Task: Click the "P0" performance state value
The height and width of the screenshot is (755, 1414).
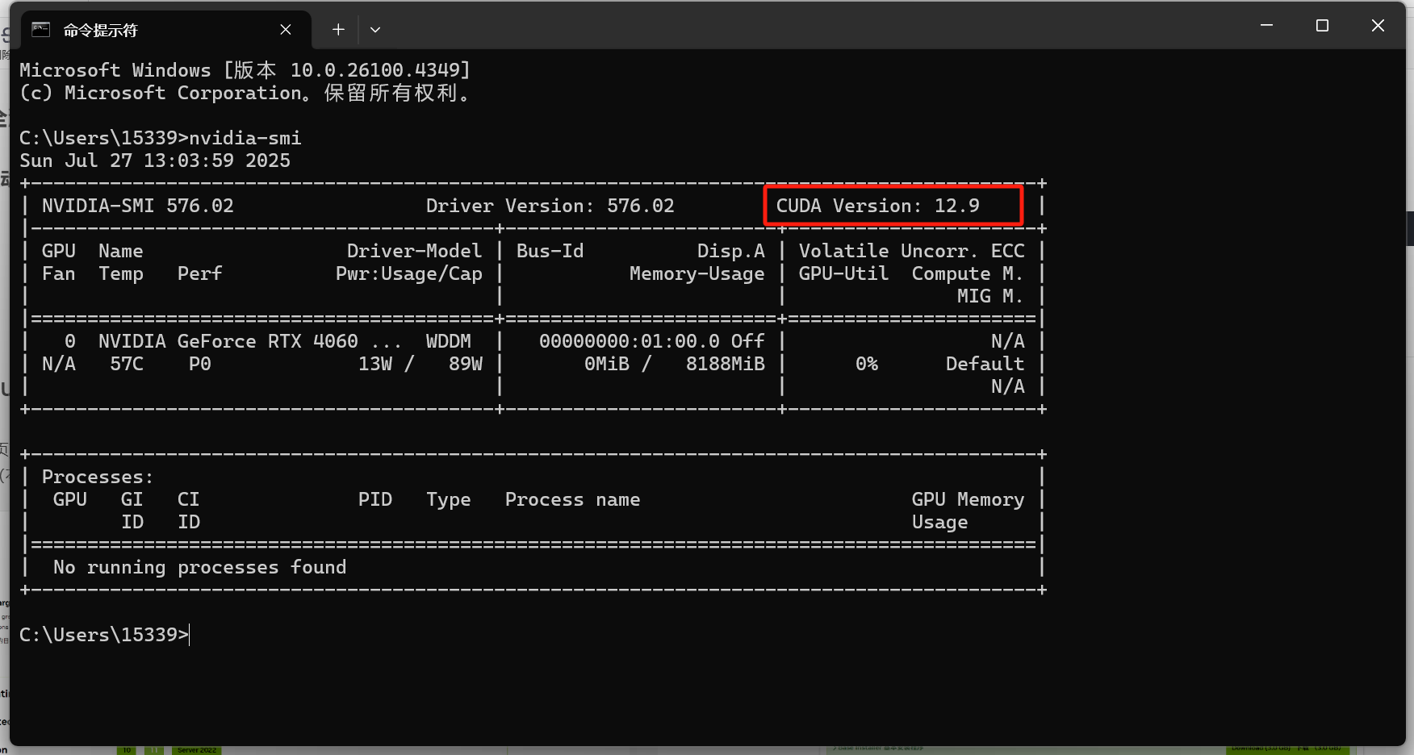Action: click(x=200, y=364)
